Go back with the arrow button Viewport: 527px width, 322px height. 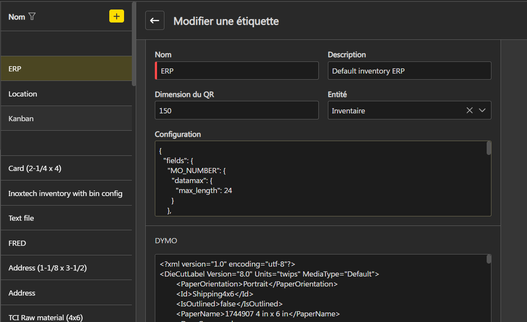coord(155,20)
